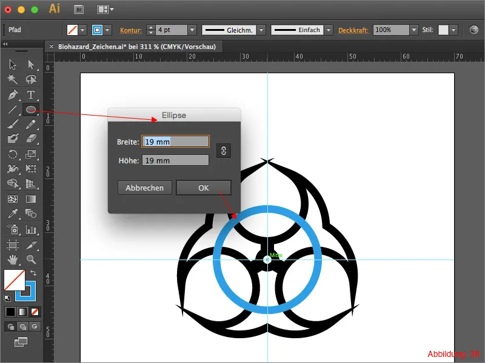Image resolution: width=485 pixels, height=363 pixels.
Task: Select the Line Segment tool
Action: (x=13, y=110)
